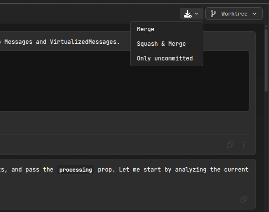The image size is (269, 212).
Task: Click the git branch icon beside Worktree
Action: click(213, 14)
